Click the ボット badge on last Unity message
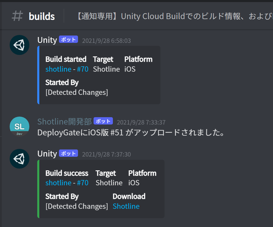273x227 pixels. pyautogui.click(x=68, y=153)
